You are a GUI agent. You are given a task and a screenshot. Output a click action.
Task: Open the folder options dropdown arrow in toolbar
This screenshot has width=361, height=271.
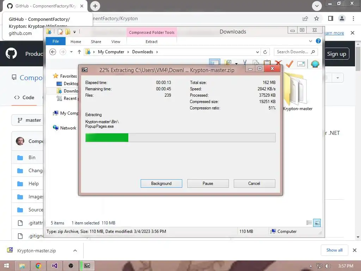pyautogui.click(x=236, y=64)
